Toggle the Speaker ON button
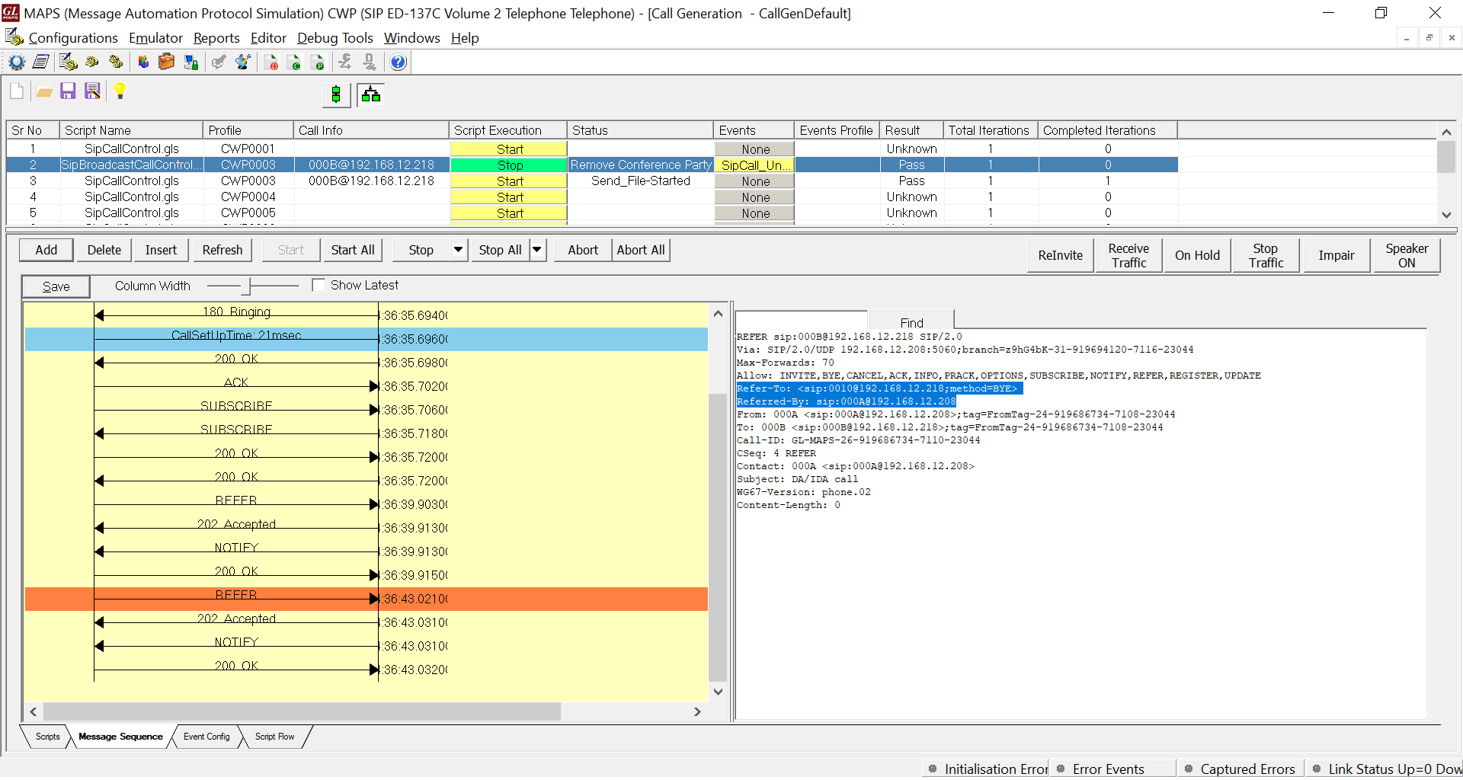This screenshot has height=780, width=1463. click(1407, 255)
